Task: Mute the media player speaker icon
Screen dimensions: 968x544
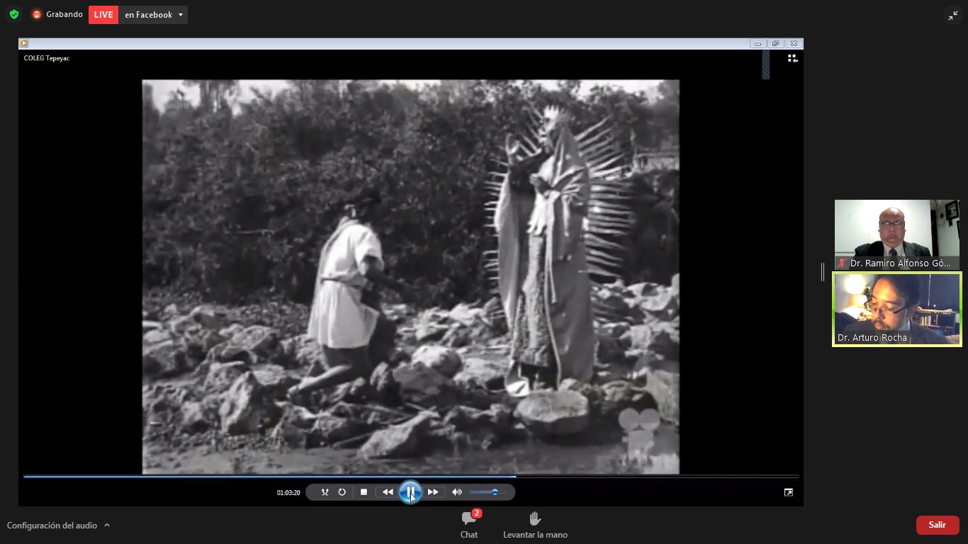Action: (x=457, y=492)
